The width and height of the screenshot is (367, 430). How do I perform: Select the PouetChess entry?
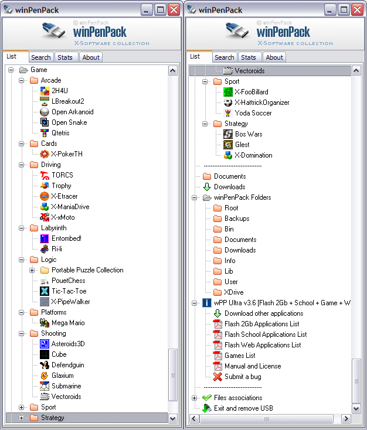coord(69,281)
